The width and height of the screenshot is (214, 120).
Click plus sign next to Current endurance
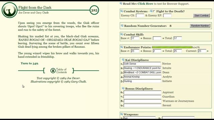click(x=208, y=51)
